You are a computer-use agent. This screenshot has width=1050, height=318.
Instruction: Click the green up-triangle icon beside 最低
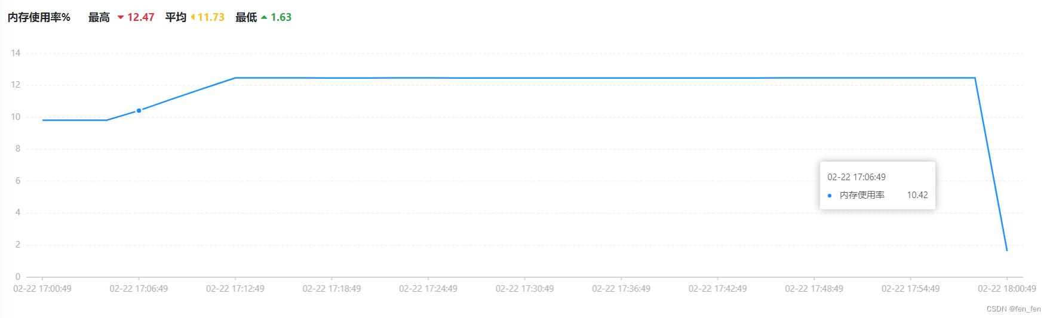pos(264,18)
